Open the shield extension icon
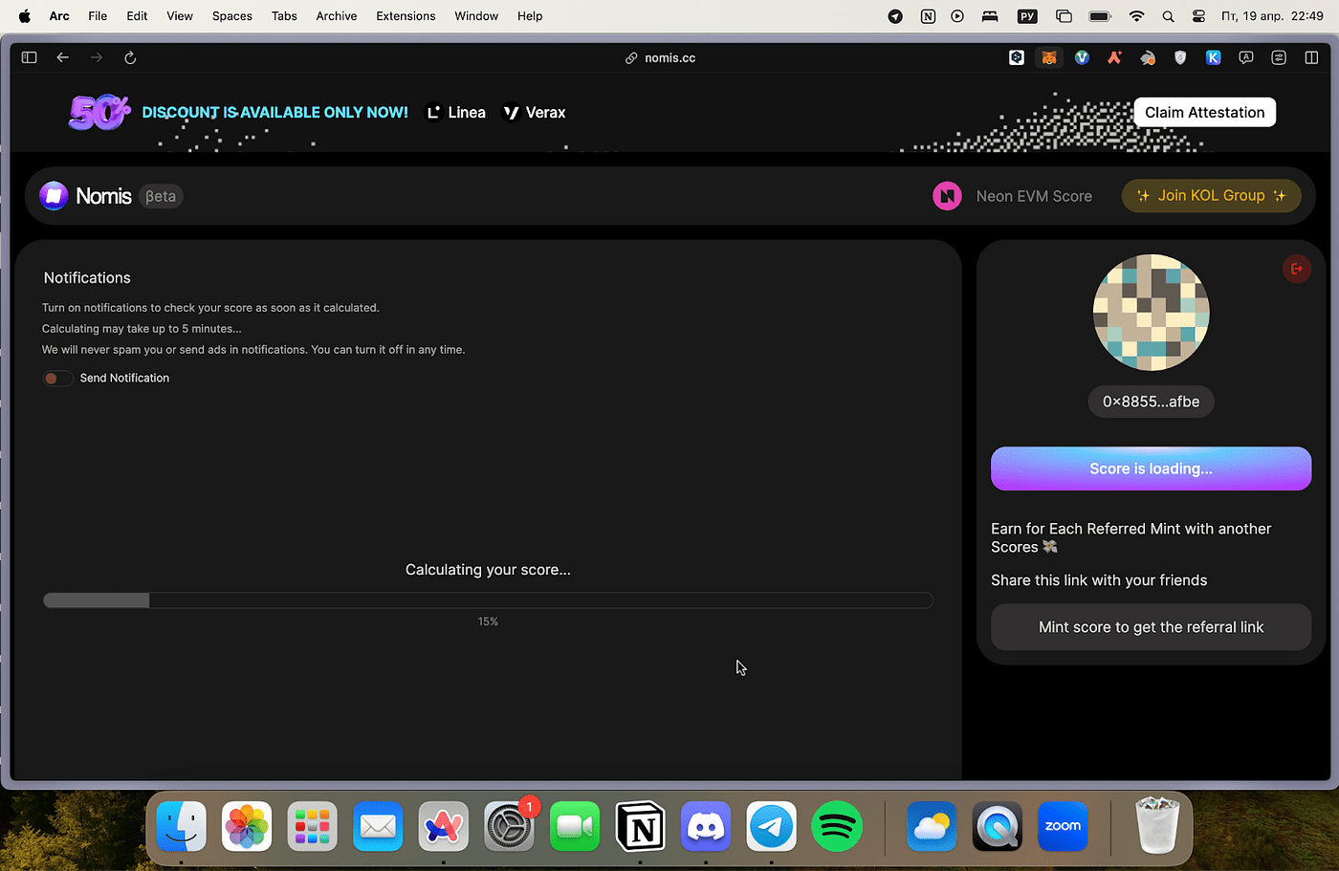 pyautogui.click(x=1180, y=57)
